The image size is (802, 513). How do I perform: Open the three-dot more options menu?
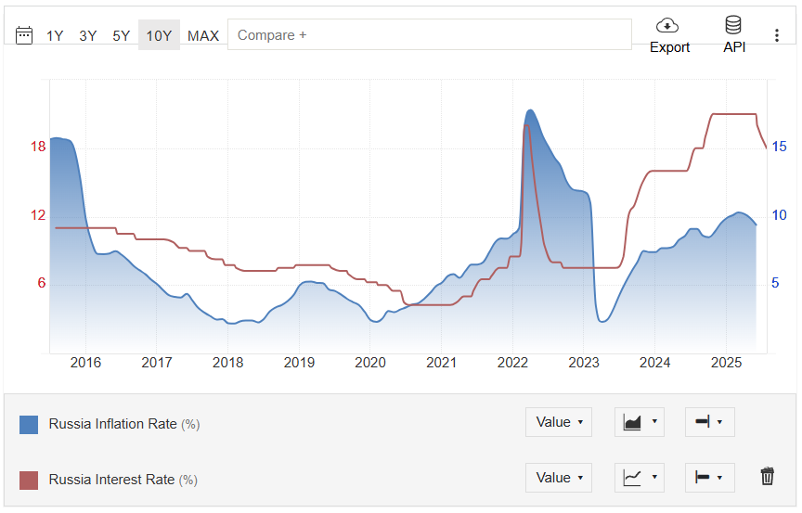tap(777, 35)
